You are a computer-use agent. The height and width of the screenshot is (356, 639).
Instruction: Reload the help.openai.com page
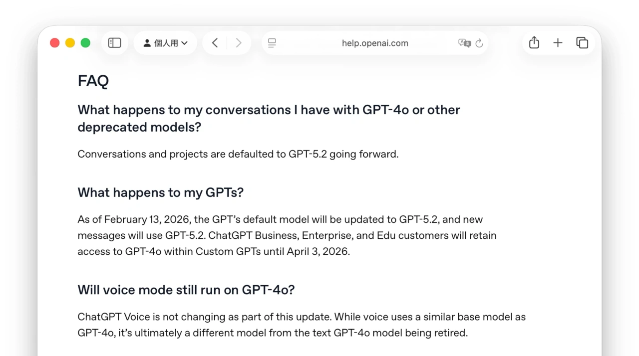point(479,43)
